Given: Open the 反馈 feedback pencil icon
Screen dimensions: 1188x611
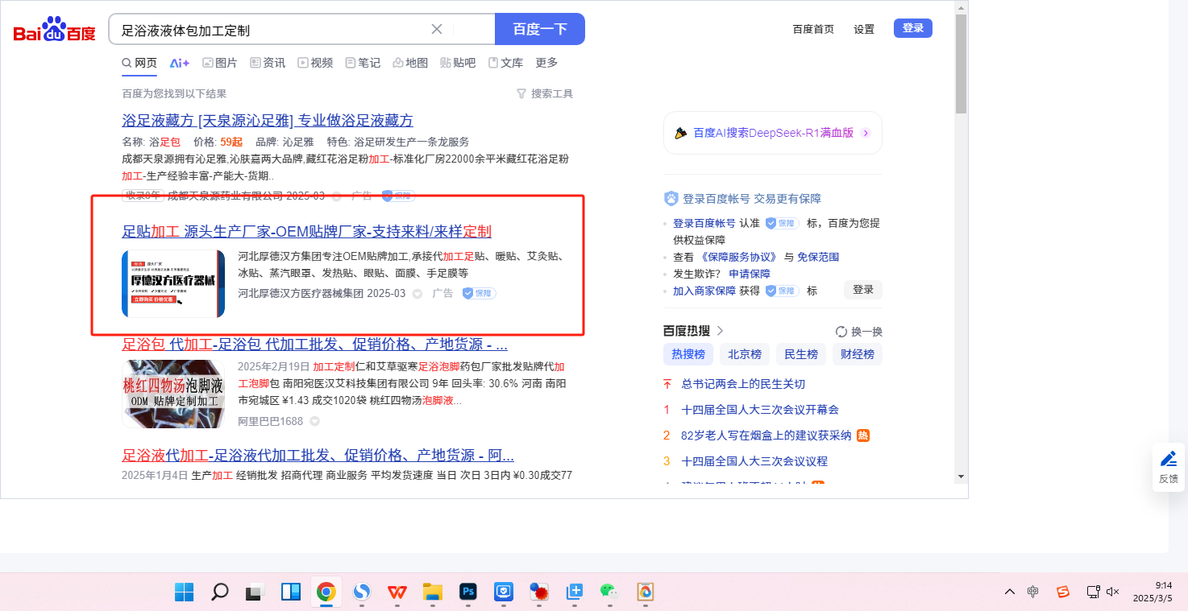Looking at the screenshot, I should pos(1168,459).
